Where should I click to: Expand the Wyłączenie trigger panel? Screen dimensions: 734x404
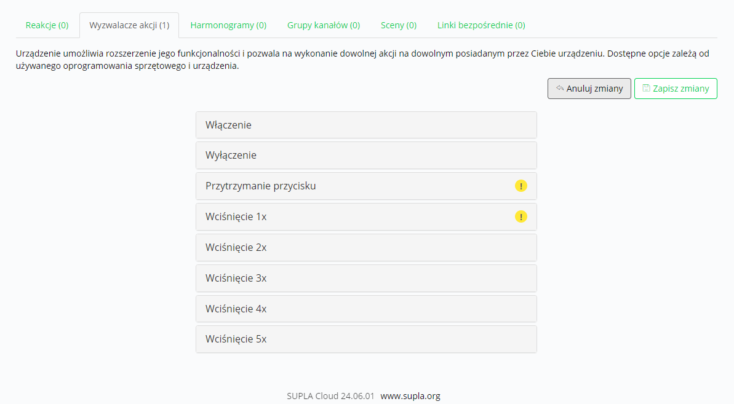click(366, 155)
